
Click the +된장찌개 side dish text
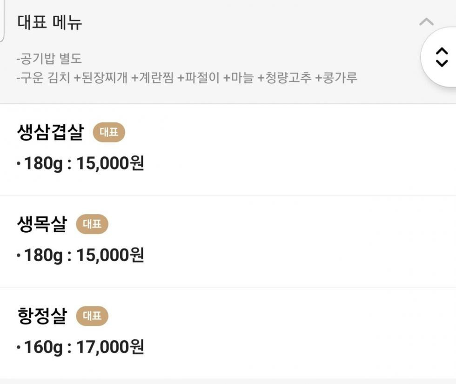pos(101,77)
